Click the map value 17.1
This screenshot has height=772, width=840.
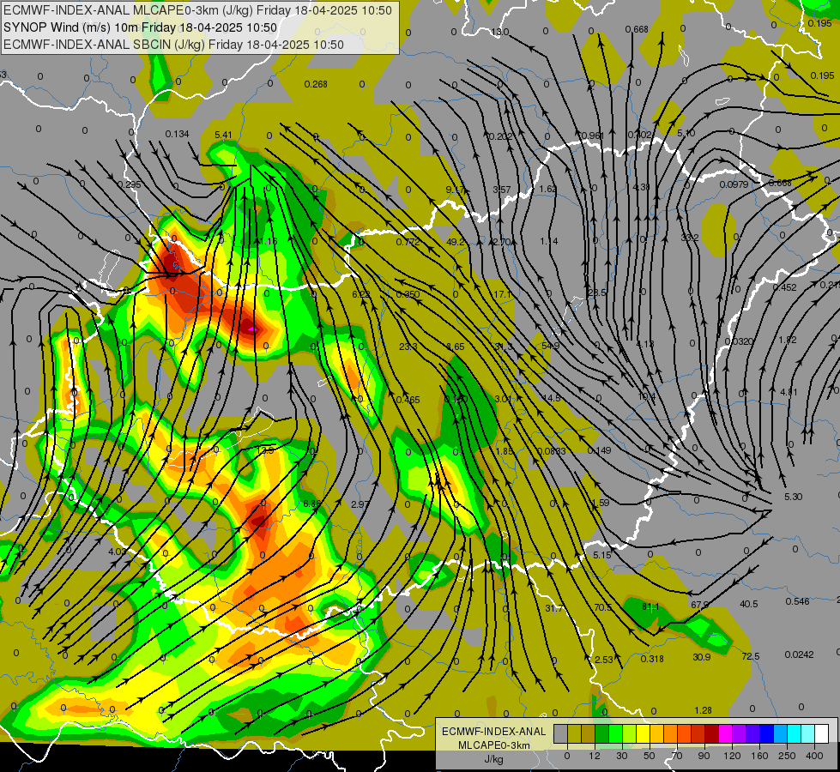click(503, 294)
